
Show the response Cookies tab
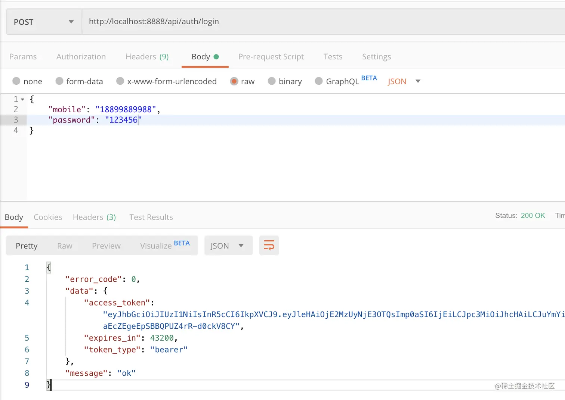pyautogui.click(x=48, y=217)
